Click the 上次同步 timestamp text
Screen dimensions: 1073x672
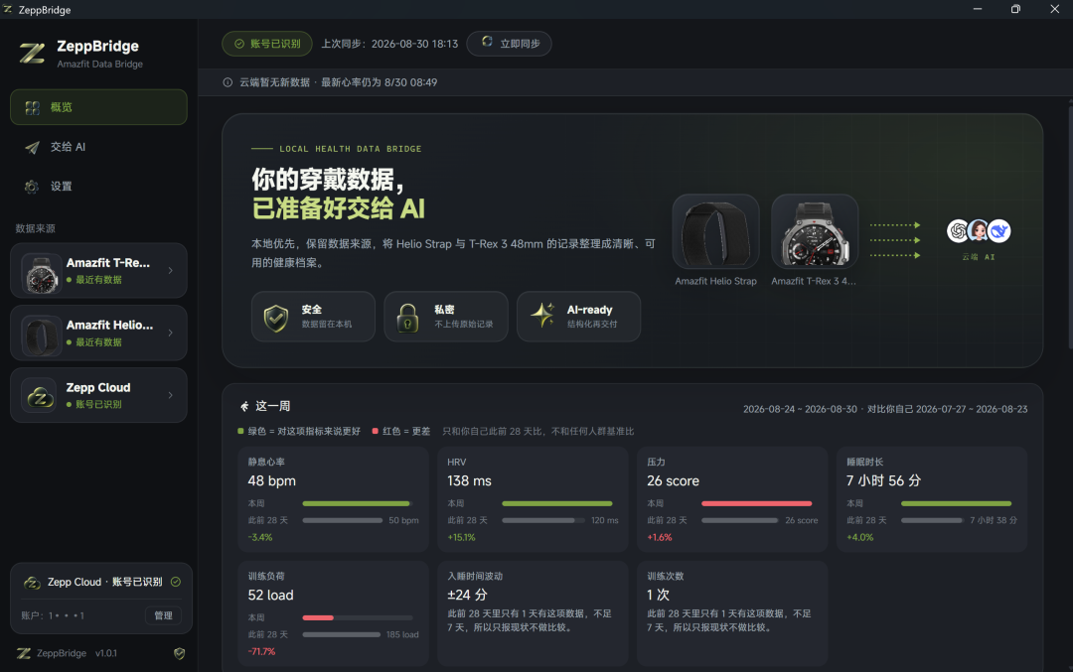[x=389, y=44]
